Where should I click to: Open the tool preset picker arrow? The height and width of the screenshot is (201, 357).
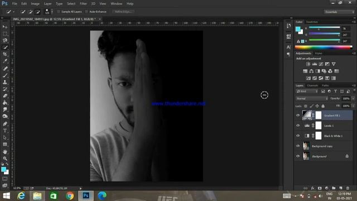click(x=14, y=12)
